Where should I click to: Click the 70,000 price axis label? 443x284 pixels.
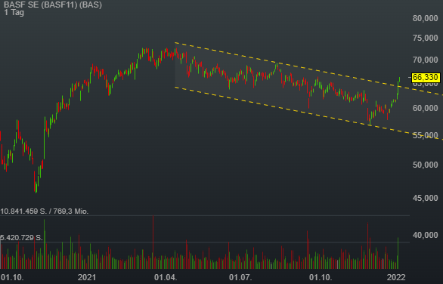(x=425, y=60)
